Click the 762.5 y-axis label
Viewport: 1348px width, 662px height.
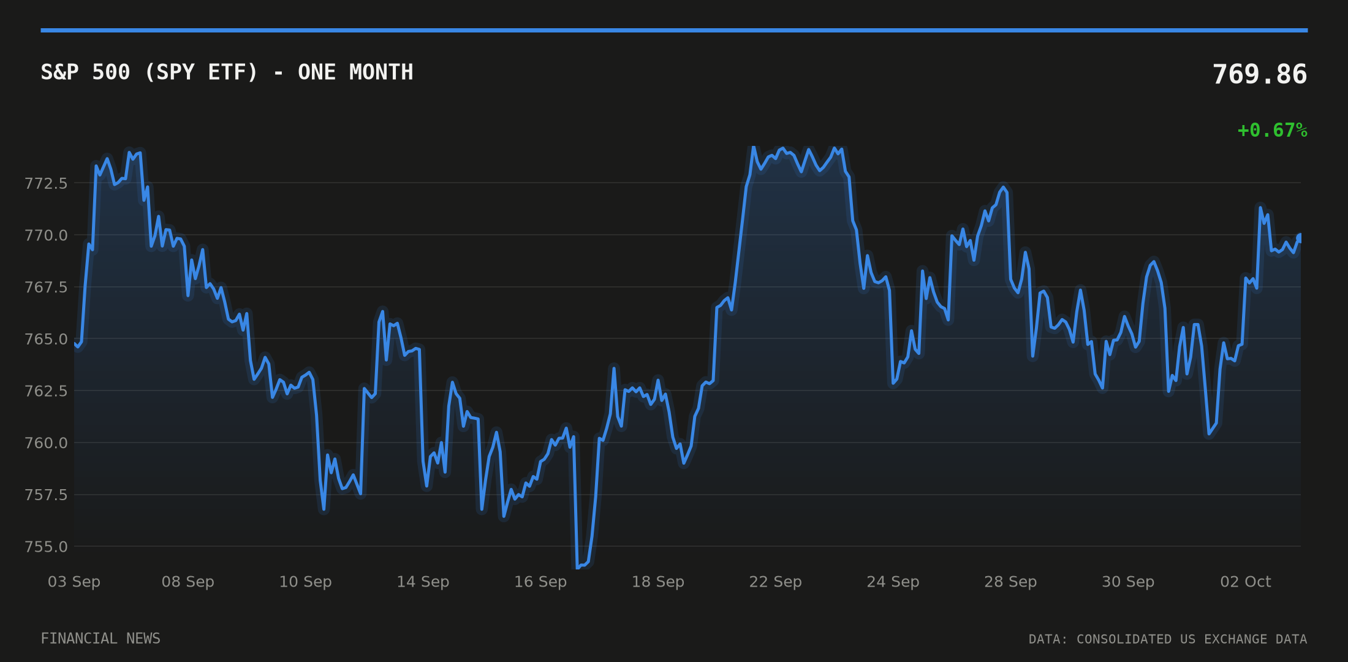point(46,391)
